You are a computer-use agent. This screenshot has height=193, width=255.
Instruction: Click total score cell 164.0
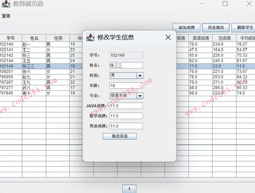[224, 50]
